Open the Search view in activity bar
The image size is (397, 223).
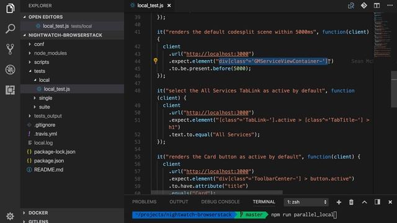point(10,28)
